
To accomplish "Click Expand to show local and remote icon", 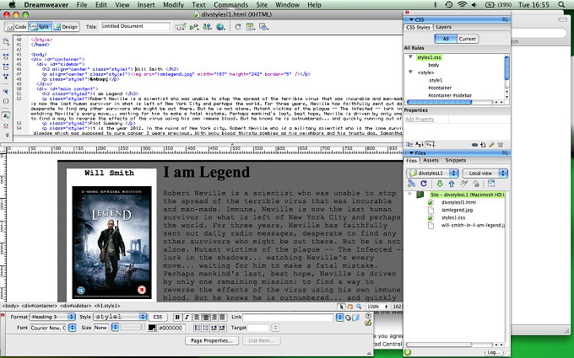I will (491, 184).
